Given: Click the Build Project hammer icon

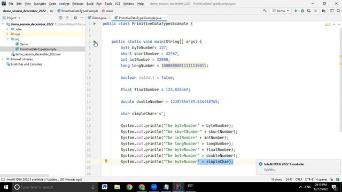Looking at the screenshot, I should (265, 11).
